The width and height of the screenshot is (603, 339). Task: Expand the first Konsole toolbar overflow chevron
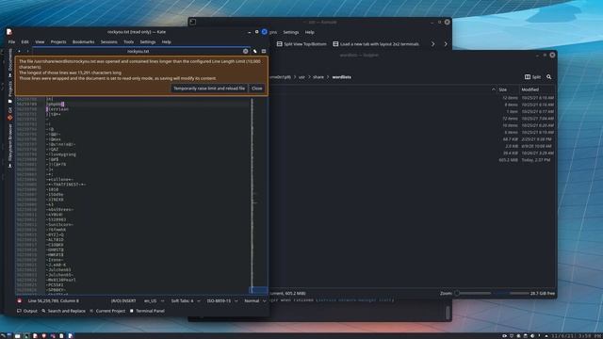pyautogui.click(x=433, y=44)
